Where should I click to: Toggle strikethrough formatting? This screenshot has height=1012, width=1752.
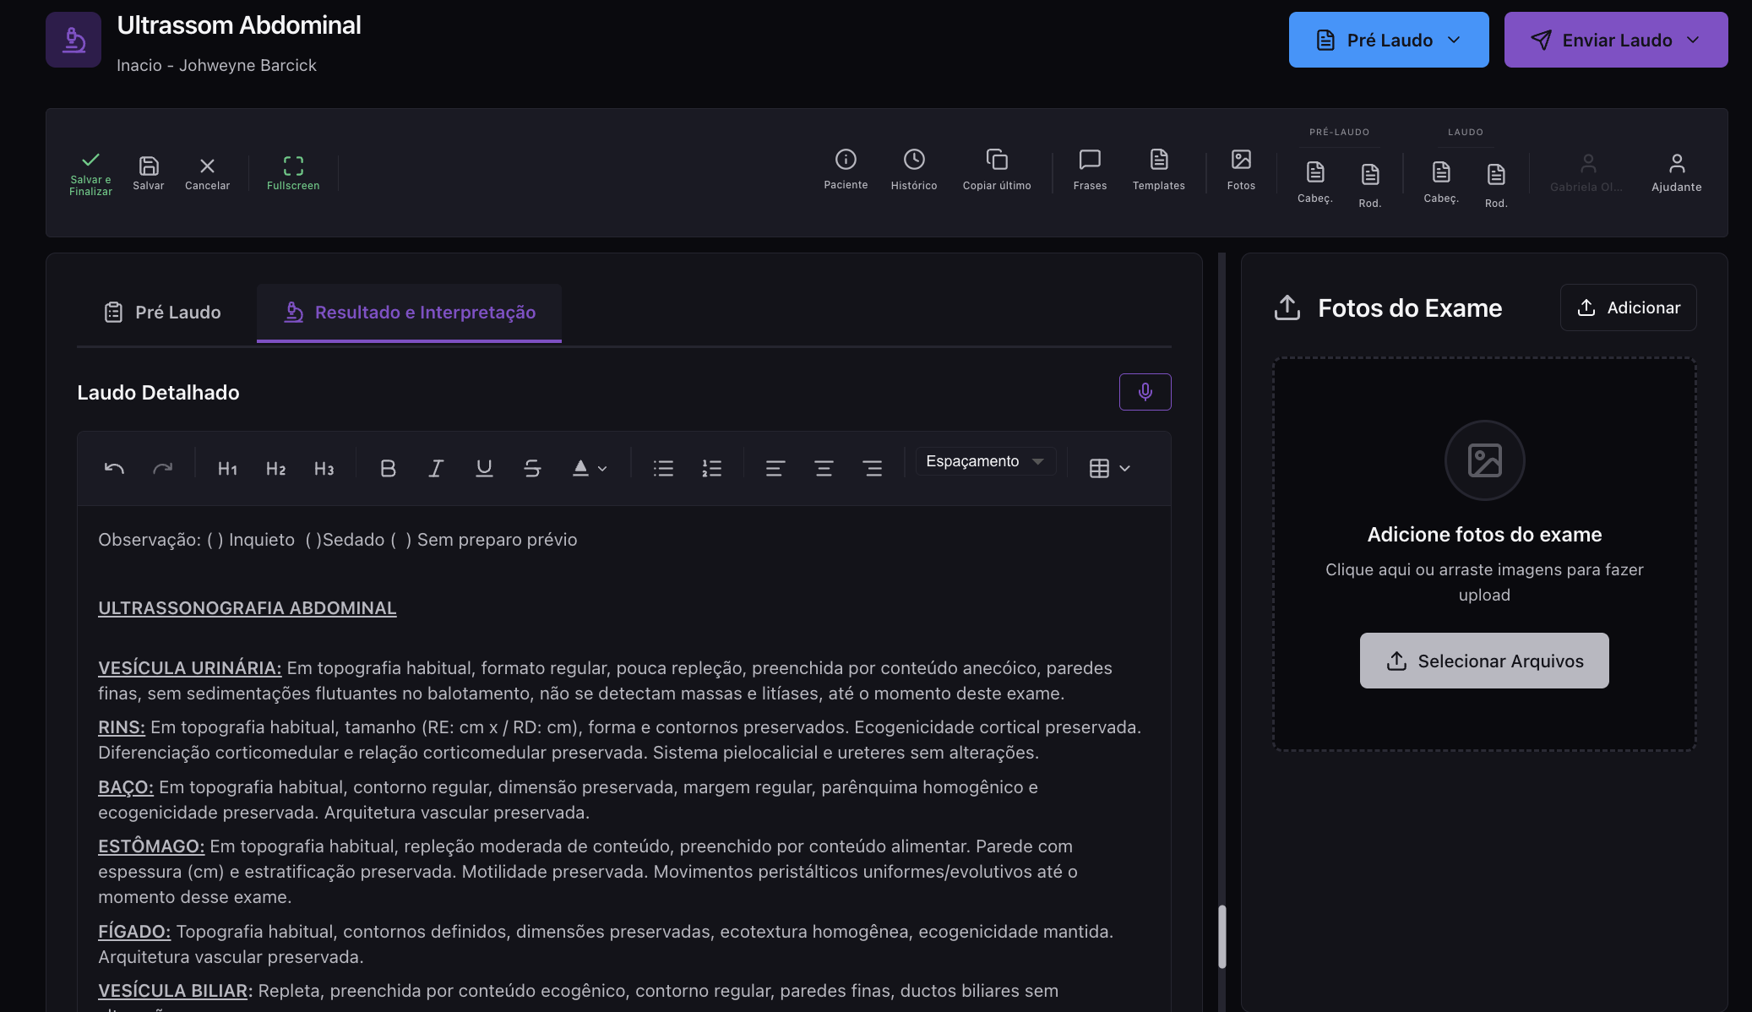coord(532,468)
